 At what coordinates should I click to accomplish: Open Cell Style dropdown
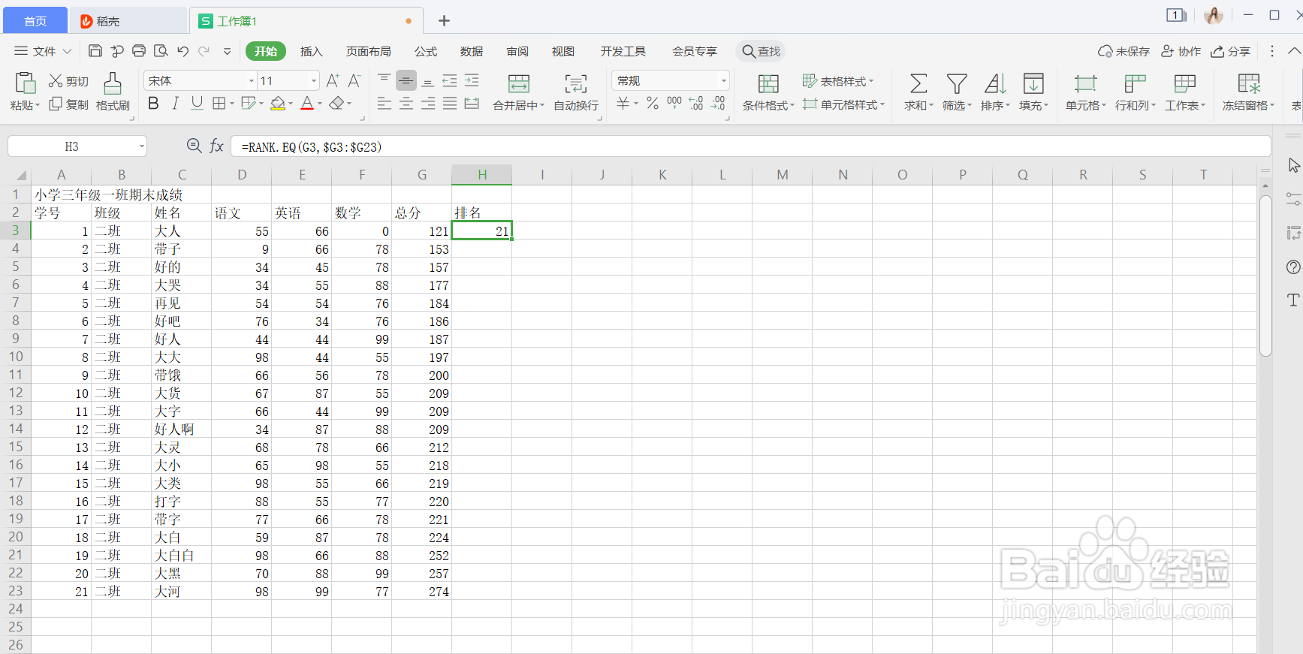point(843,104)
